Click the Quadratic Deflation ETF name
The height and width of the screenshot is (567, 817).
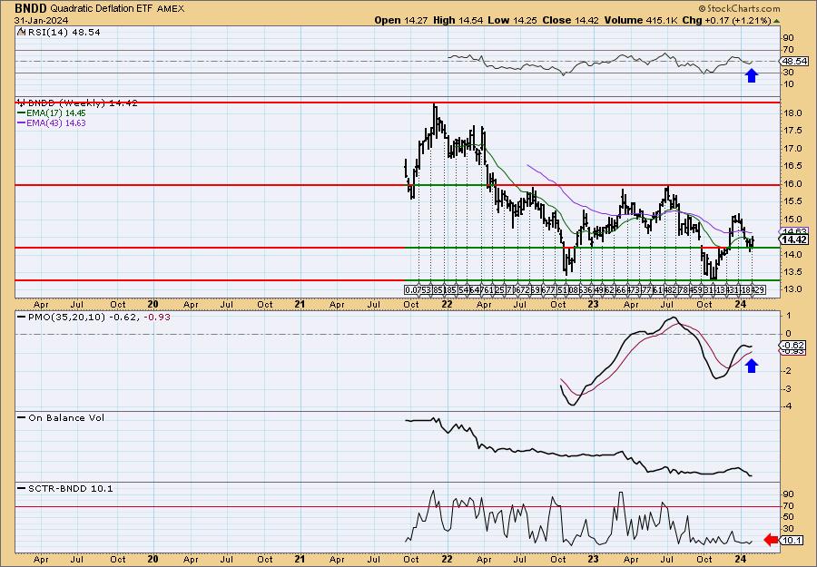[101, 9]
